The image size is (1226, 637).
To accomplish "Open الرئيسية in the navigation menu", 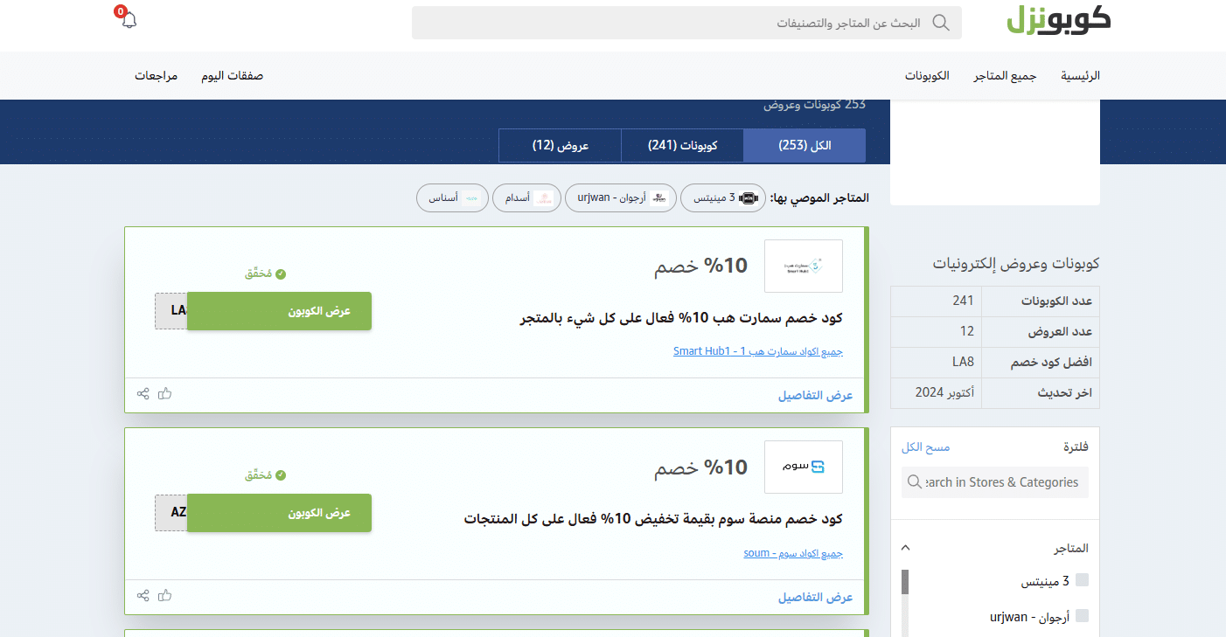I will (1080, 76).
